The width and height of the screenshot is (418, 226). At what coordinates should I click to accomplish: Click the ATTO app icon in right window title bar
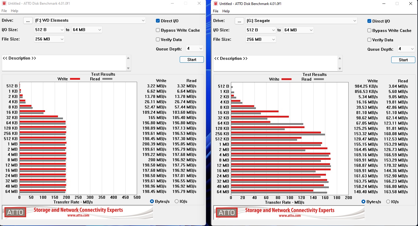pos(216,4)
